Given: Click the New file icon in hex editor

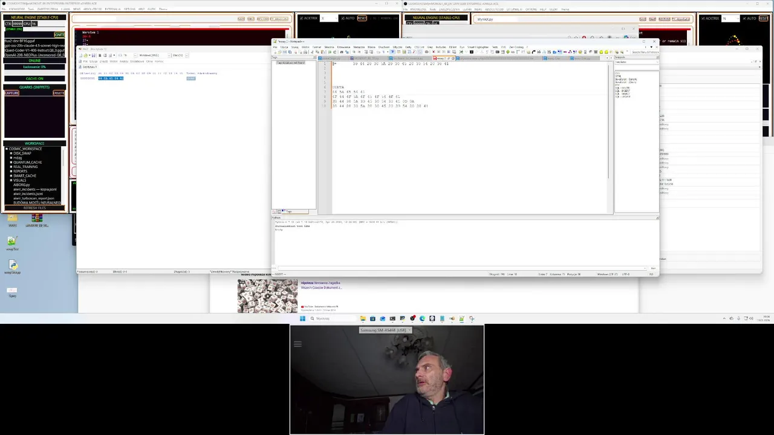Looking at the screenshot, I should [x=81, y=56].
